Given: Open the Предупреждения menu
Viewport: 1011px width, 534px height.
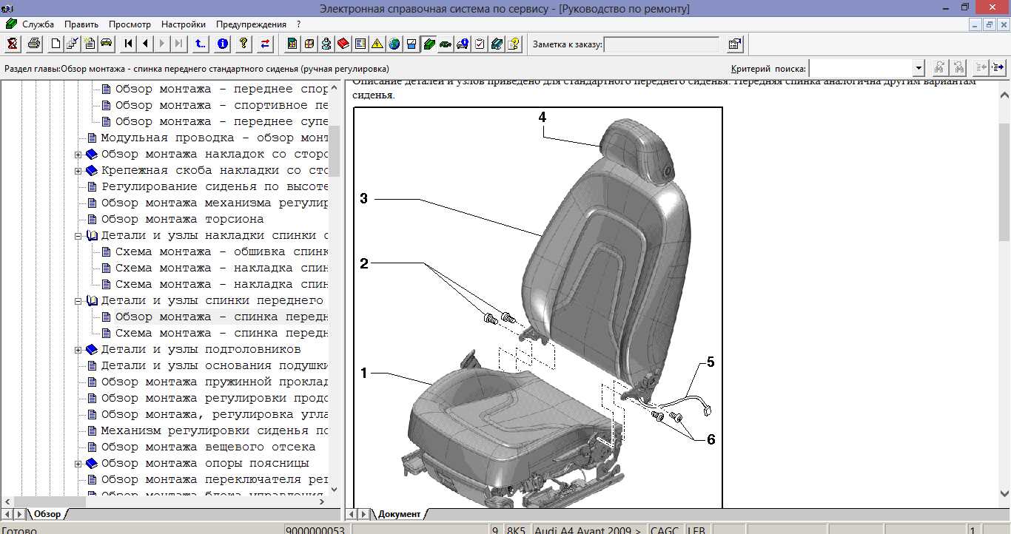Looking at the screenshot, I should tap(252, 24).
